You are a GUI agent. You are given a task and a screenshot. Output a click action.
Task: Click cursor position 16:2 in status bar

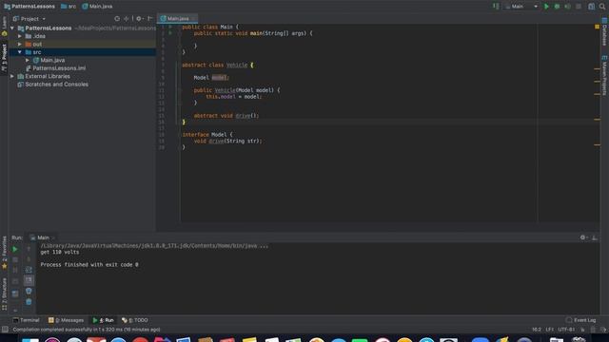click(x=537, y=330)
